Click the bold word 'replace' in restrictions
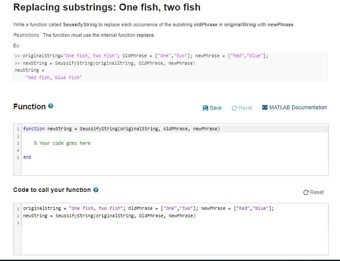The height and width of the screenshot is (261, 340). pyautogui.click(x=145, y=35)
